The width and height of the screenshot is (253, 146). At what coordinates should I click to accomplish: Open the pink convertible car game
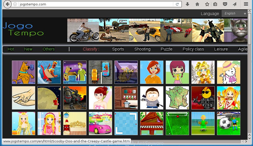click(100, 123)
